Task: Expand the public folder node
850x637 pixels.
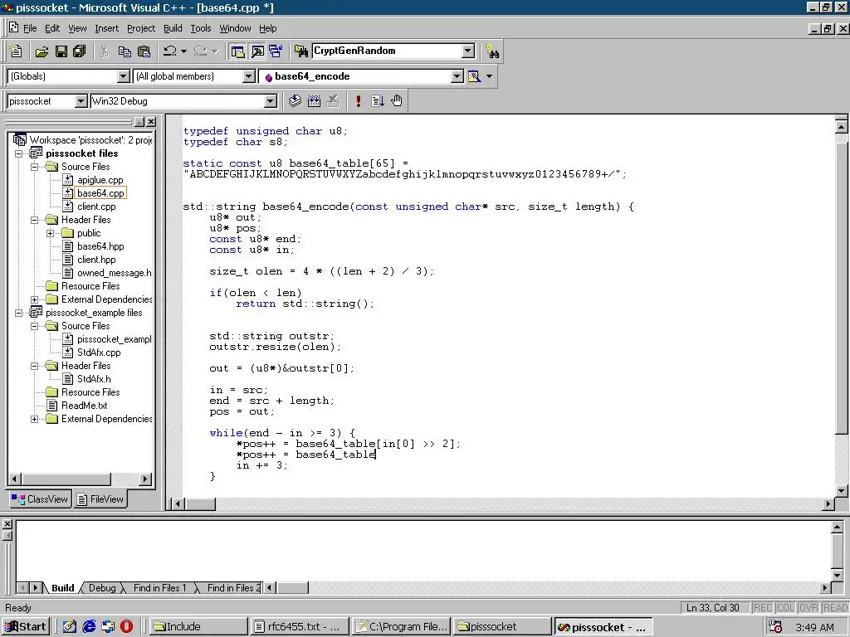Action: coord(51,233)
